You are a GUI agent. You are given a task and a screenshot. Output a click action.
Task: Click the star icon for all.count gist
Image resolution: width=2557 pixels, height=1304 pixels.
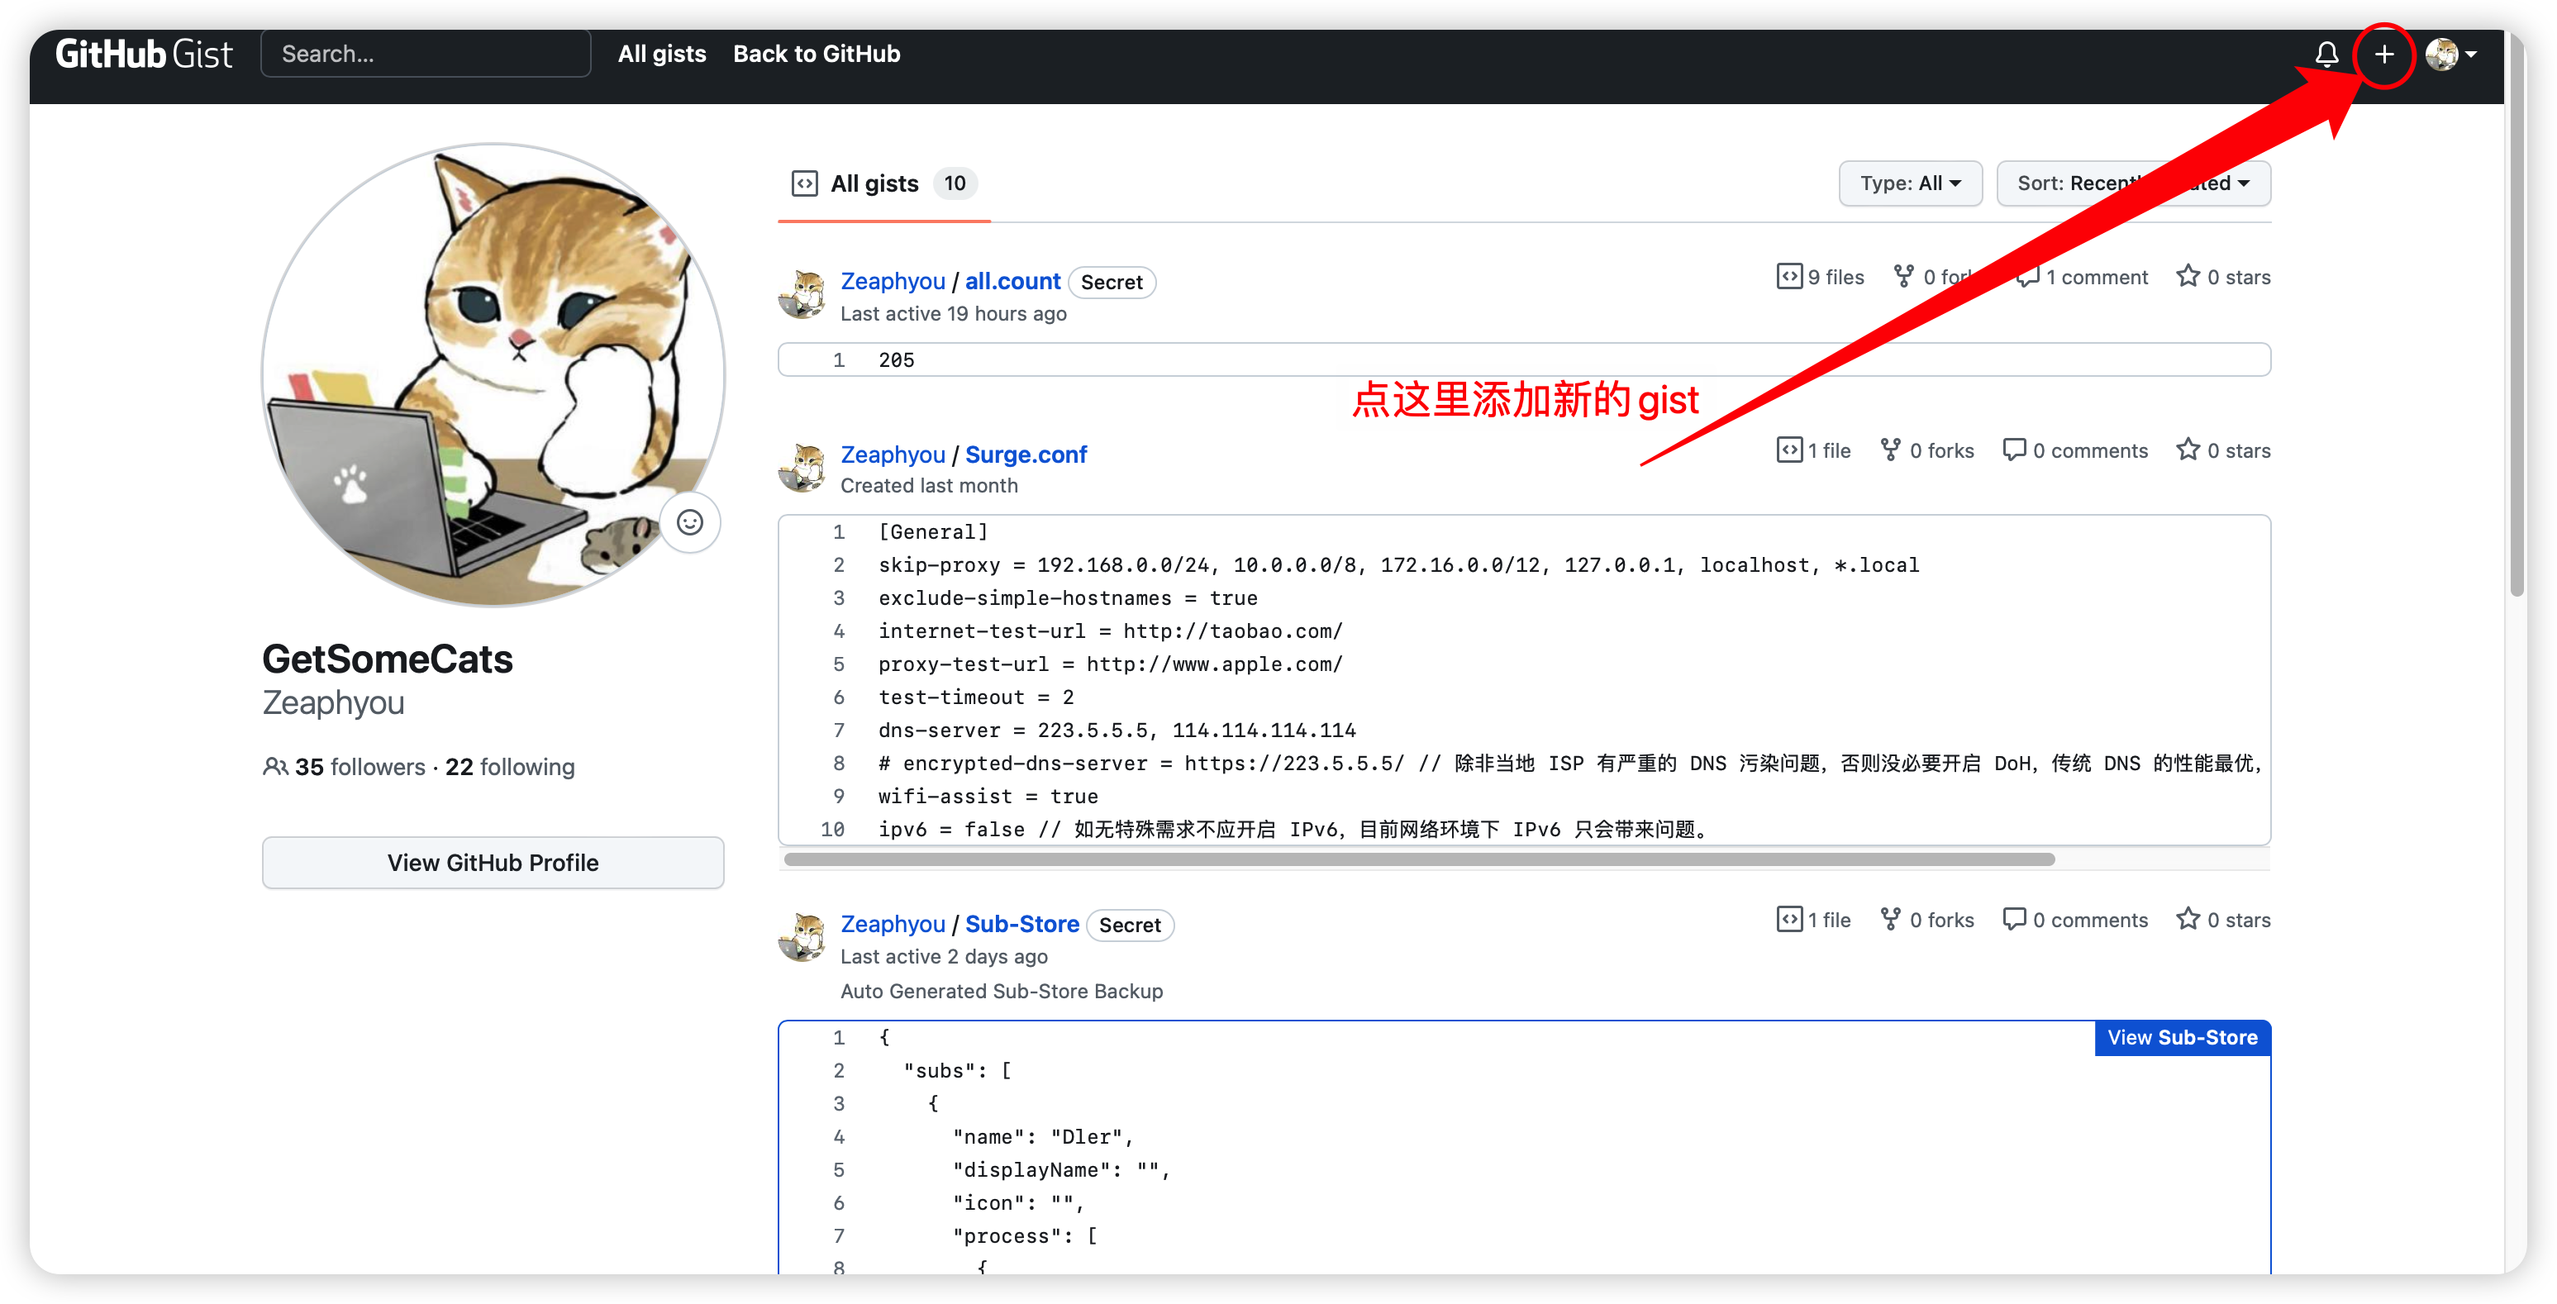[x=2188, y=276]
